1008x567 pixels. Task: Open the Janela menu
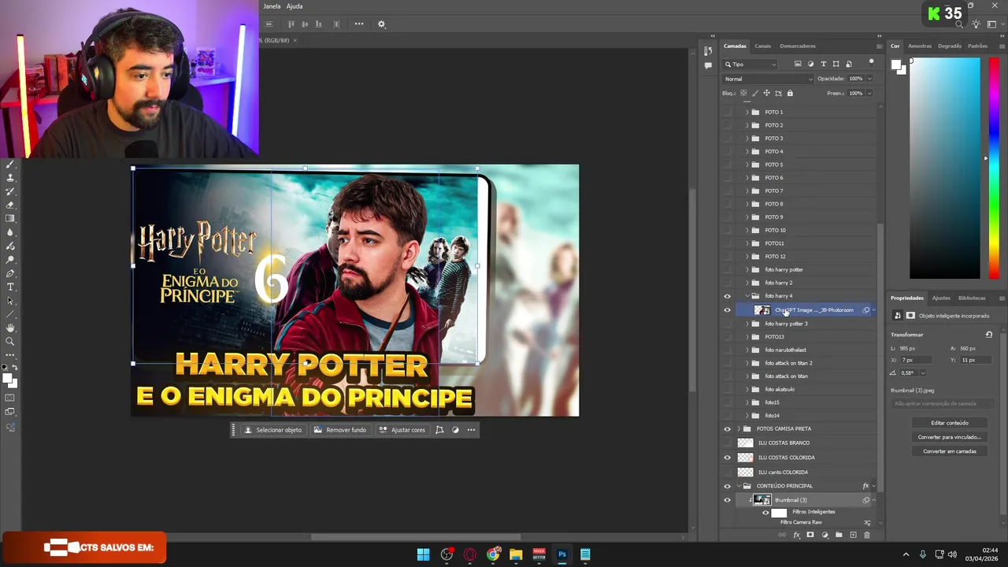pyautogui.click(x=272, y=6)
